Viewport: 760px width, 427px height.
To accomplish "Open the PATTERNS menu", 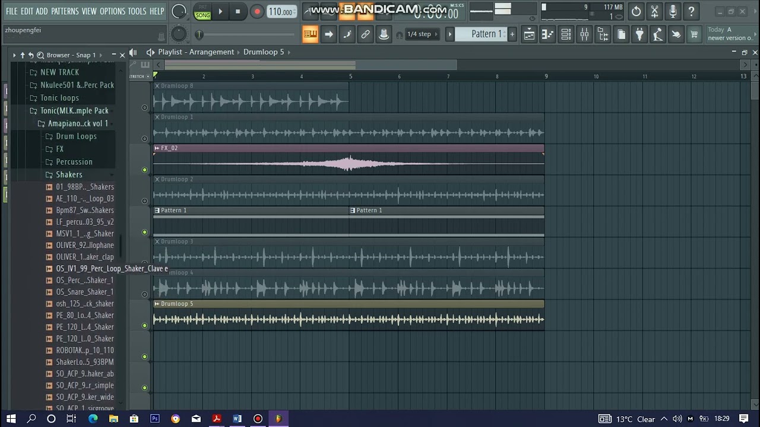I will 65,11.
